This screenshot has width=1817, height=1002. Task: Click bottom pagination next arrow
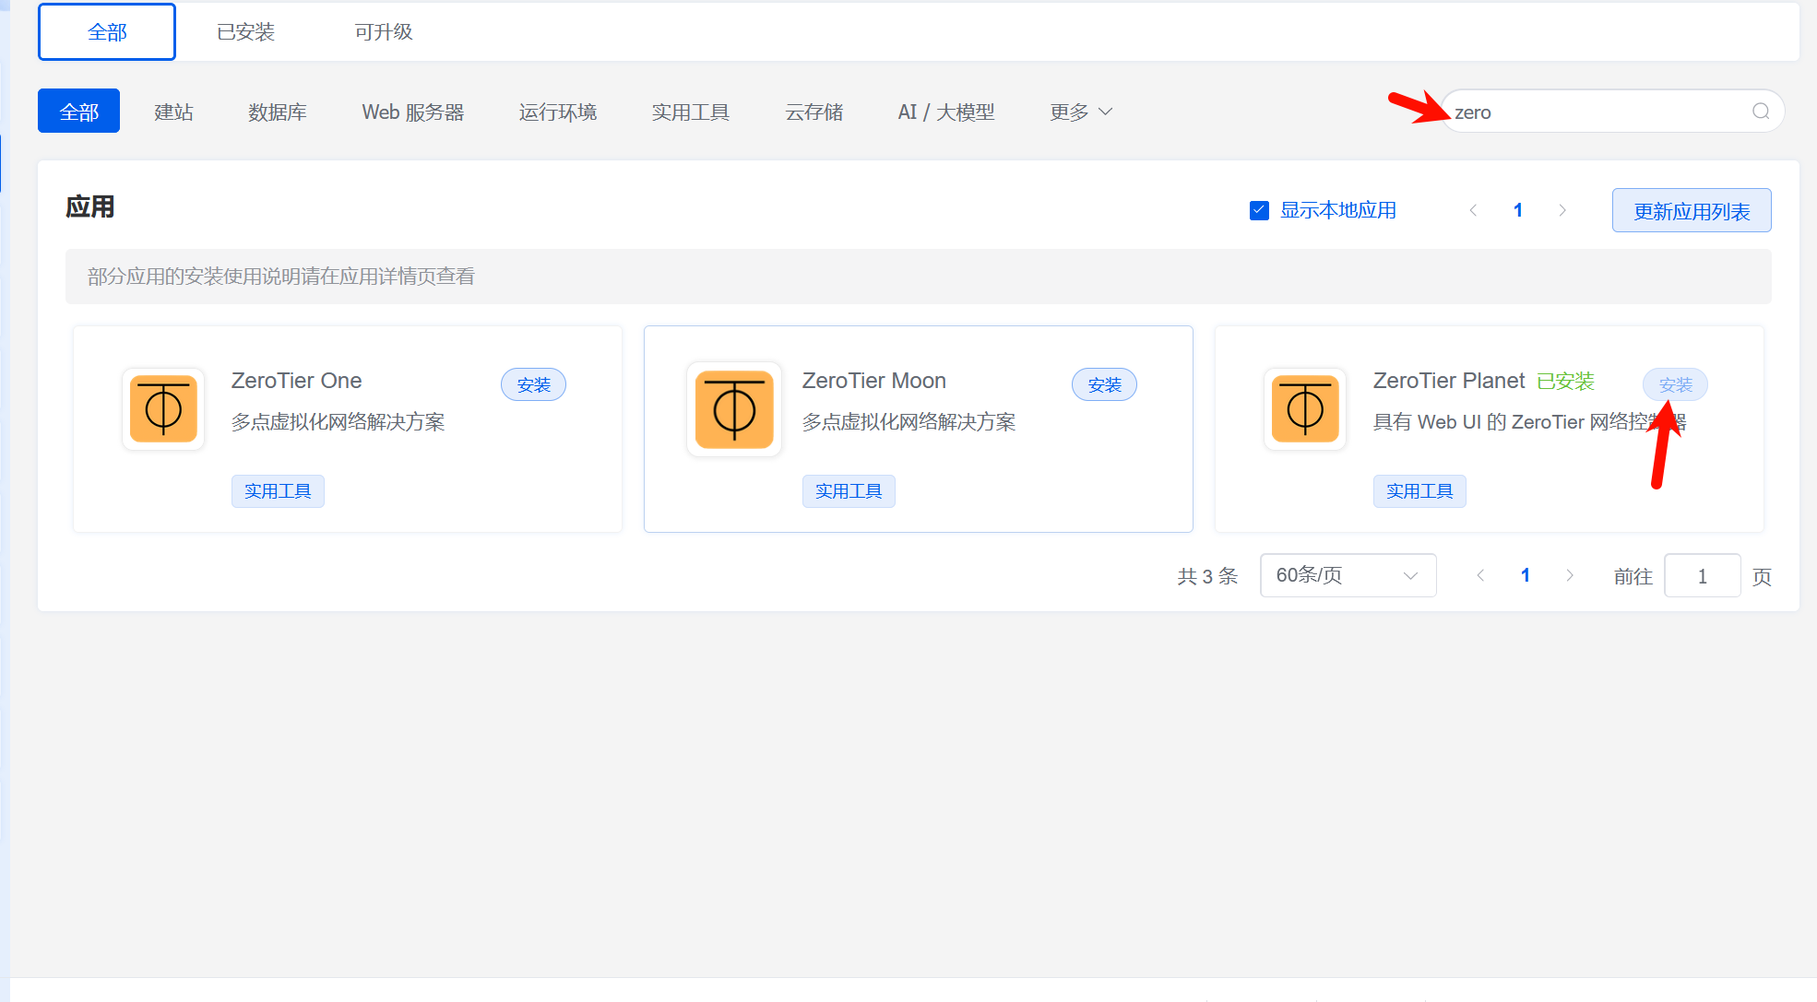(1570, 575)
